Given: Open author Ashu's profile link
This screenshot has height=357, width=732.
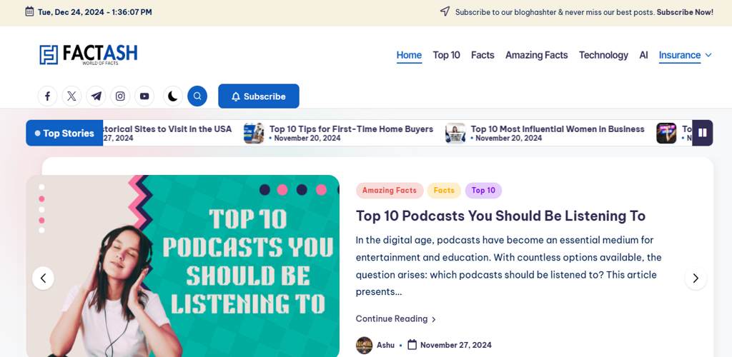Looking at the screenshot, I should pyautogui.click(x=385, y=346).
